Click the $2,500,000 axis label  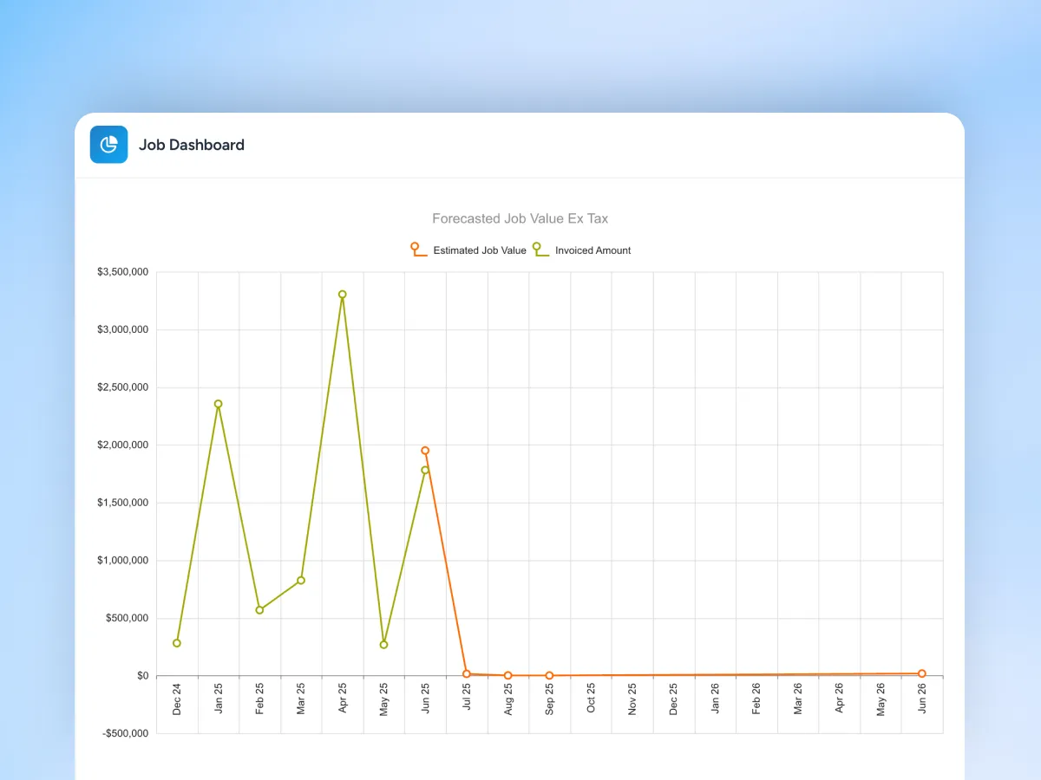coord(123,387)
